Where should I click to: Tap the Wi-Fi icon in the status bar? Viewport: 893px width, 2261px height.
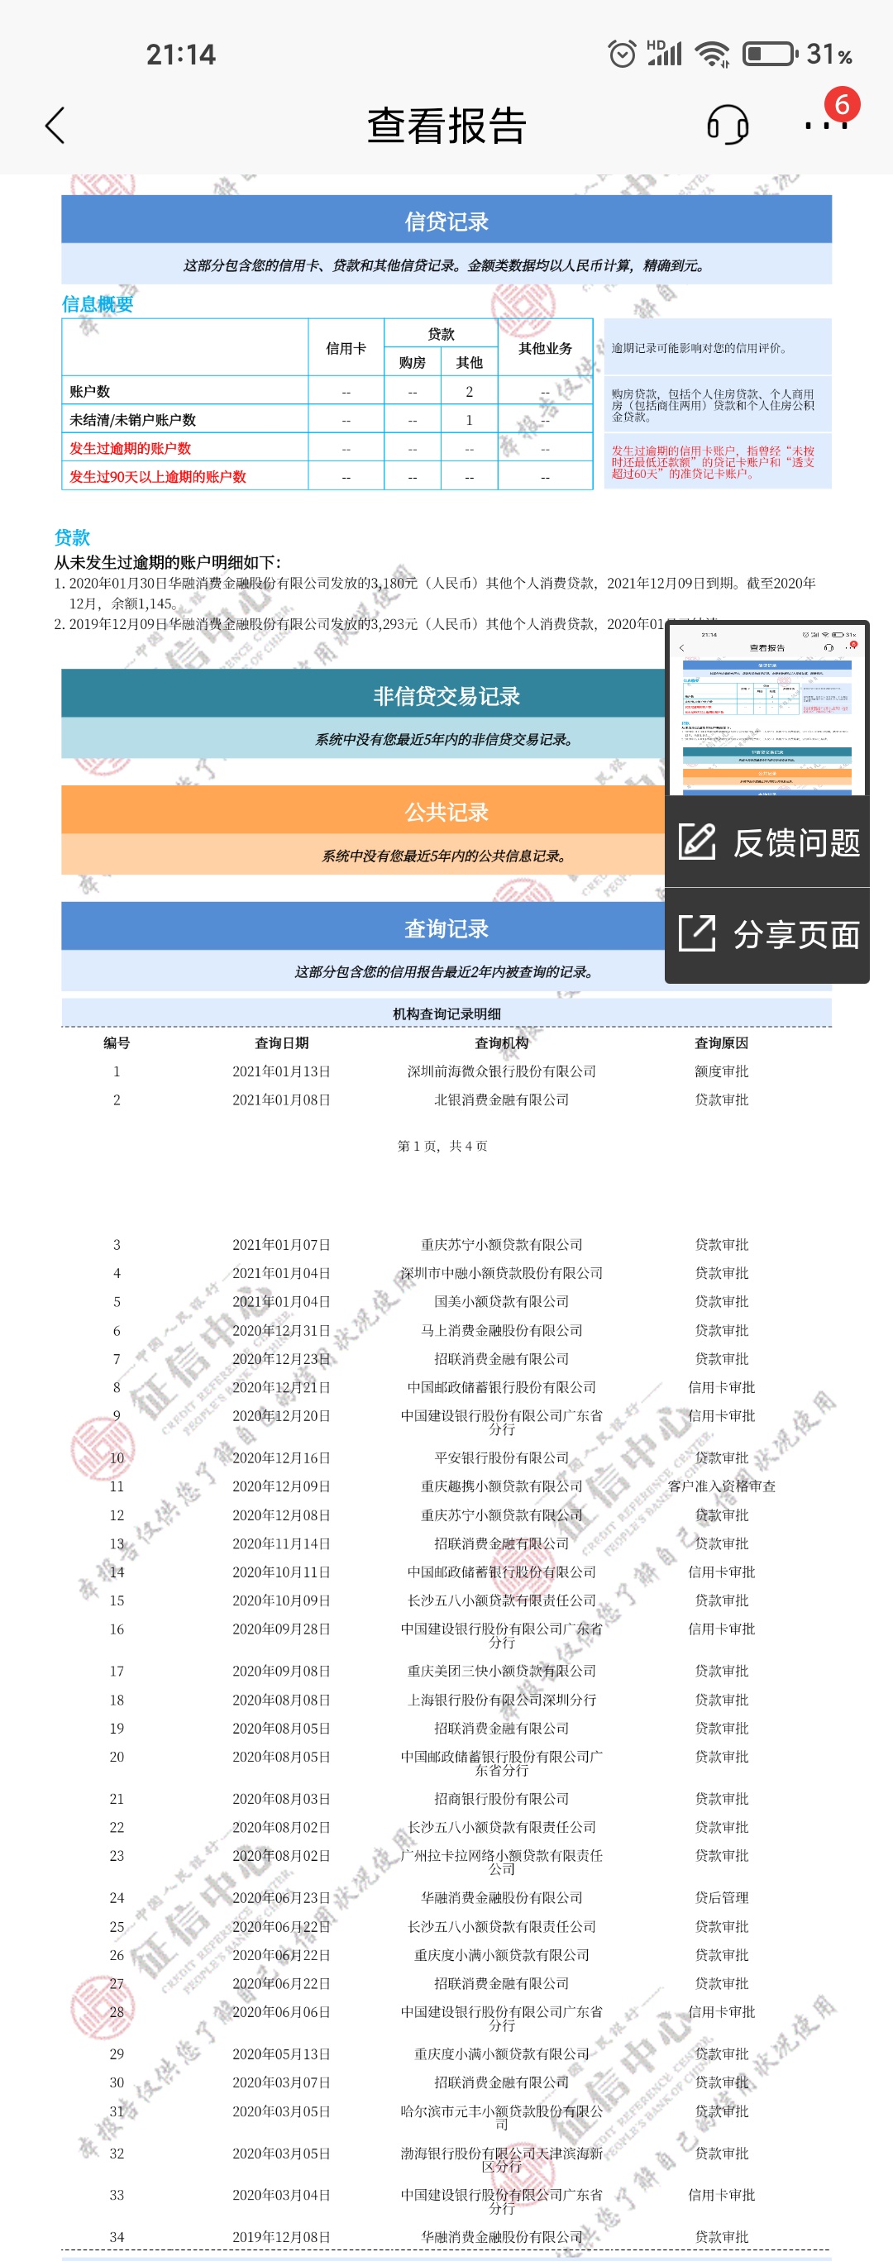click(711, 55)
